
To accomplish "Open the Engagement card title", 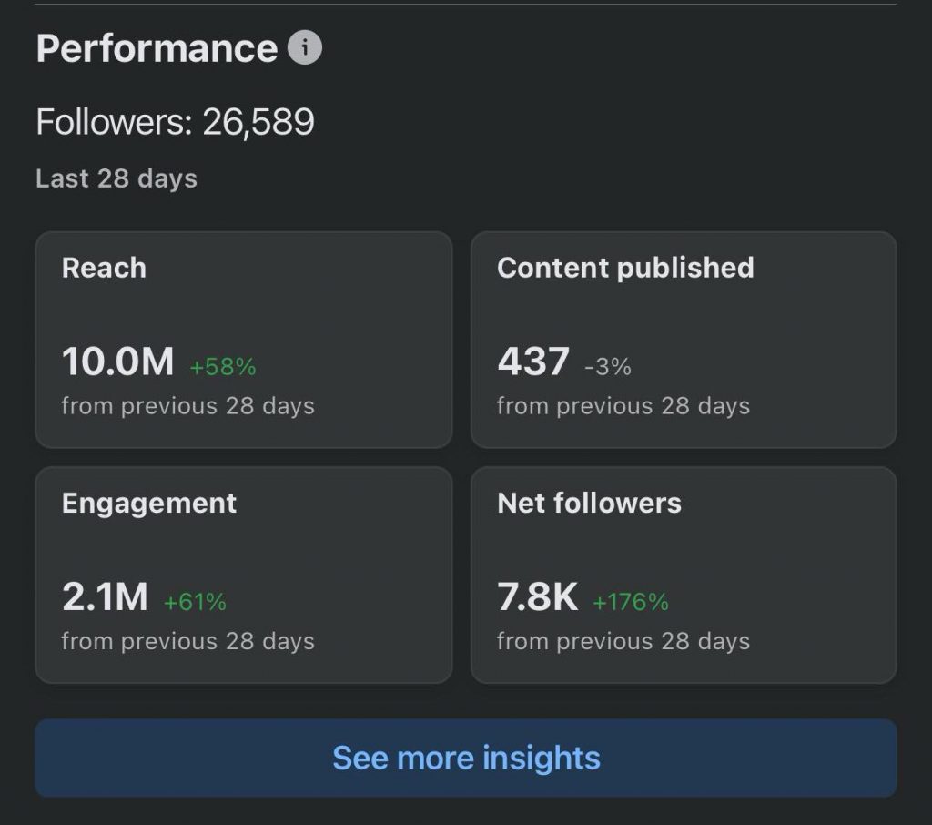I will [149, 504].
